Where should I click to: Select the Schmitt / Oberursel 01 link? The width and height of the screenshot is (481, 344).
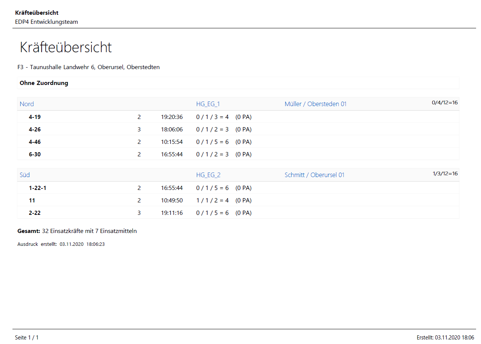[314, 175]
